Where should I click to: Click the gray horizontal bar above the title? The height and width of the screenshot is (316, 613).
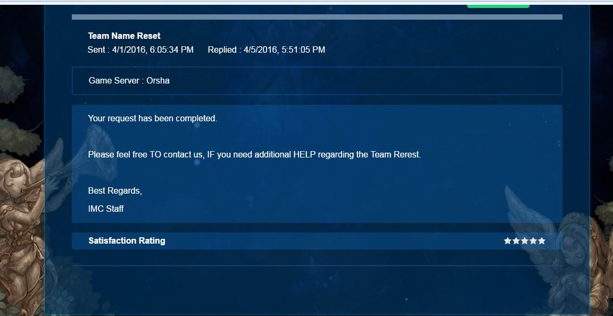click(317, 17)
